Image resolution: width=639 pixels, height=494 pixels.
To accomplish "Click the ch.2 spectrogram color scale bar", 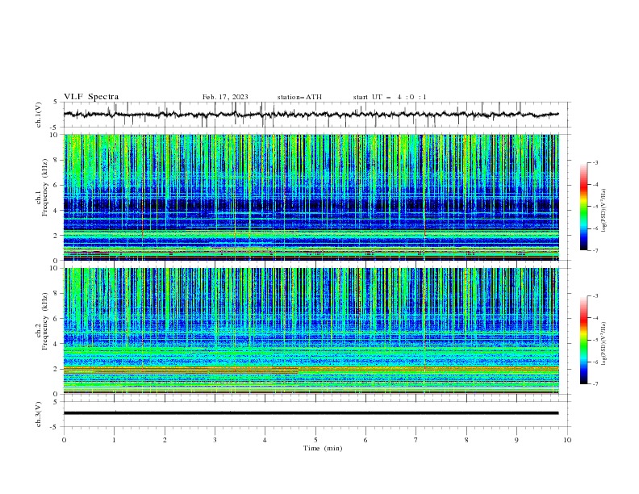I will [583, 340].
